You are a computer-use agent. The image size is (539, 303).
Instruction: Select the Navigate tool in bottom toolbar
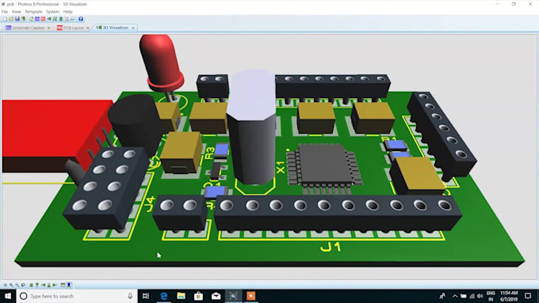(6, 285)
